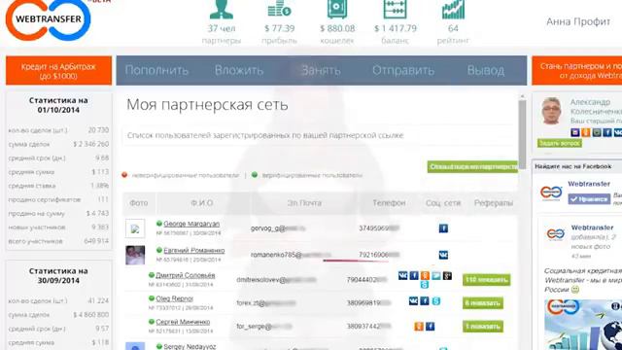Image resolution: width=622 pixels, height=350 pixels.
Task: Open Дмитрий Соловьёв profile link
Action: point(186,275)
